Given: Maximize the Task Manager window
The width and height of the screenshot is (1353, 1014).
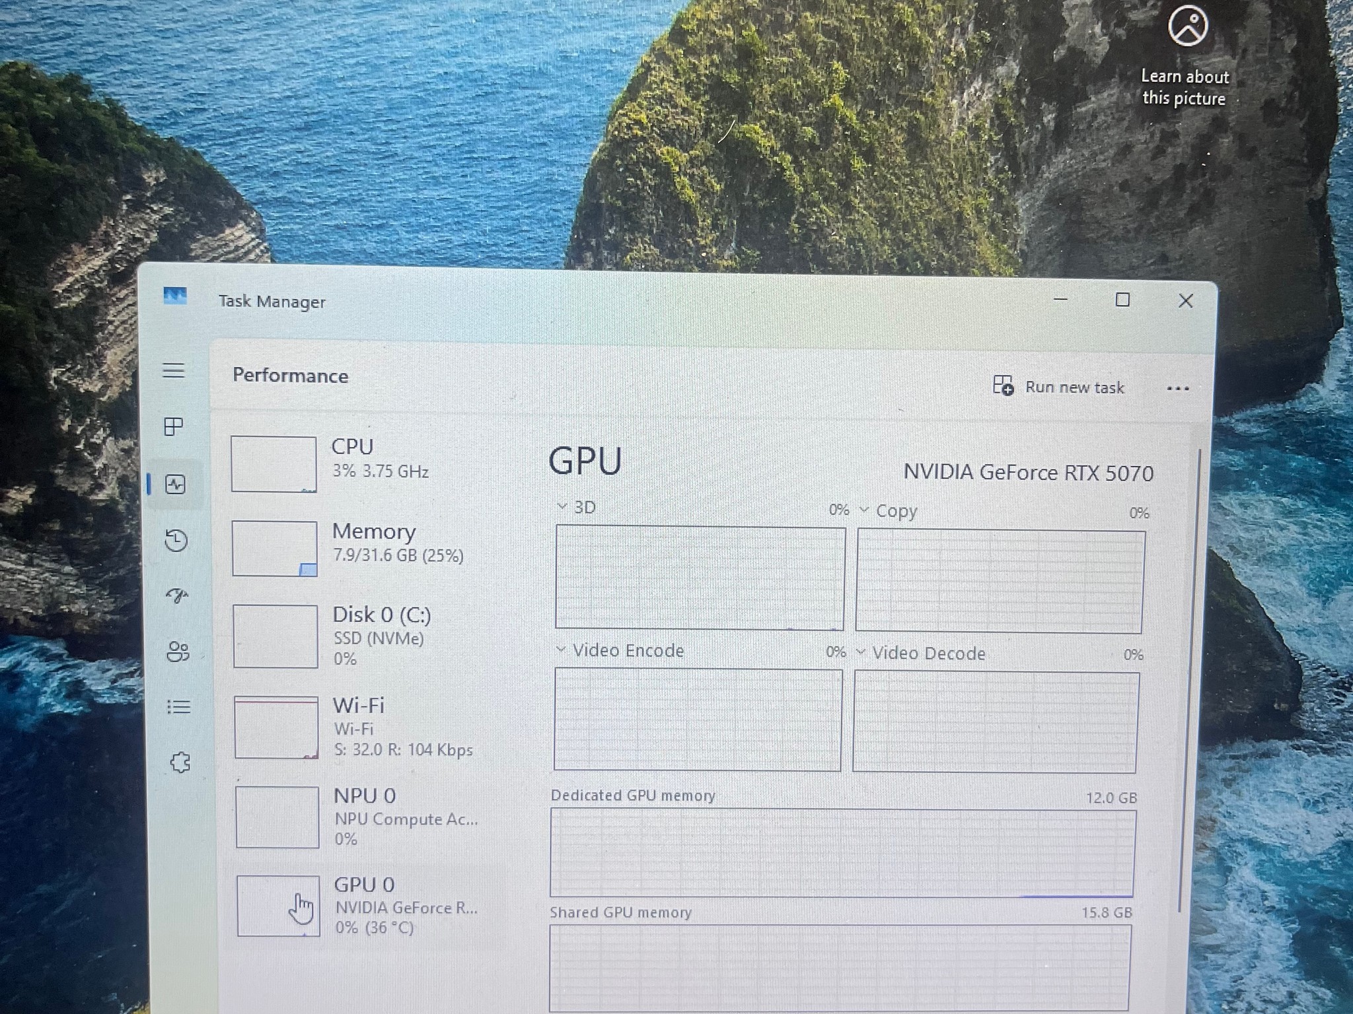Looking at the screenshot, I should coord(1122,300).
